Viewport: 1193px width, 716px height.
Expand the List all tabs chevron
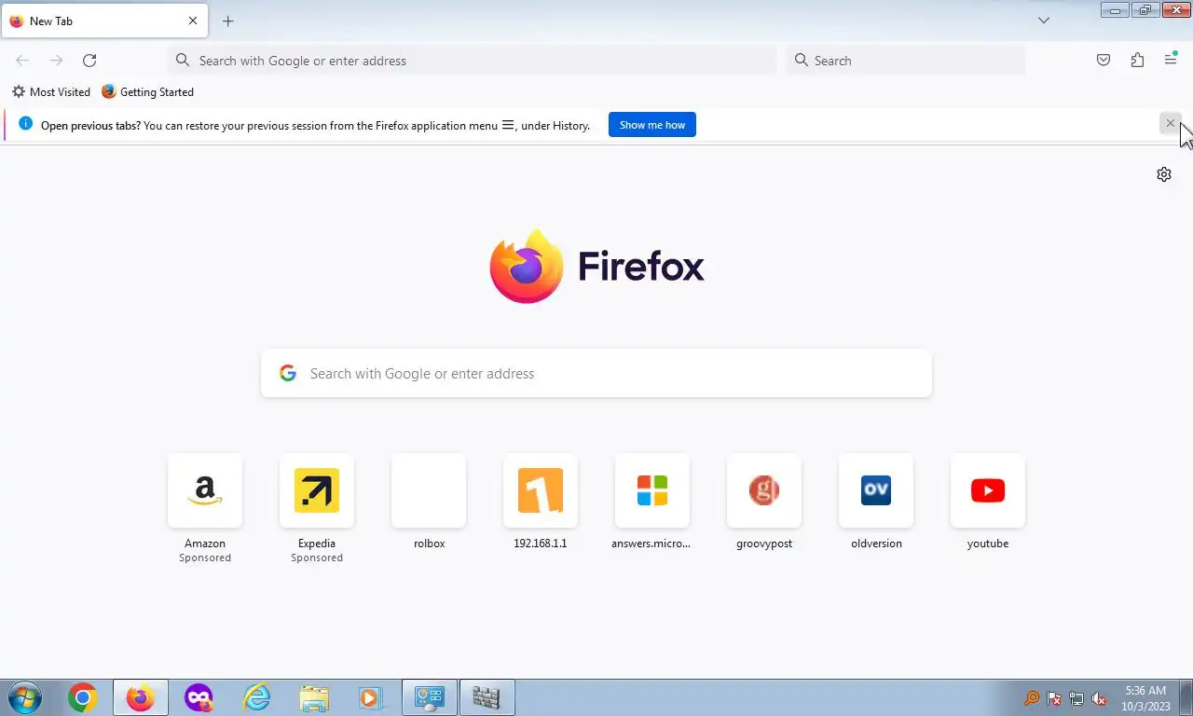1044,21
